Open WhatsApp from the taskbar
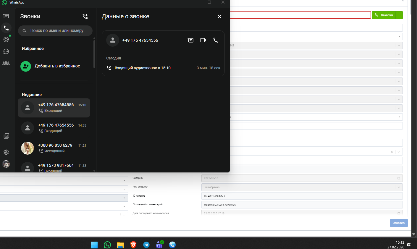Screen dimensions: 417x249 107,245
